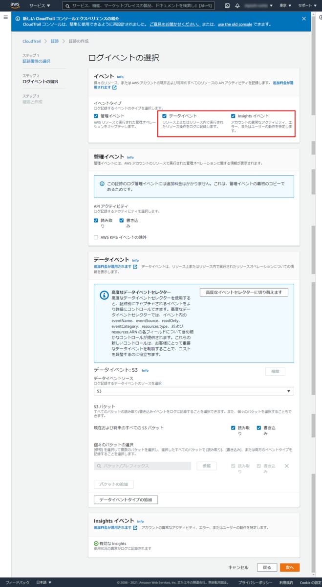This screenshot has width=322, height=587.
Task: Click the 戻る button
Action: [267, 567]
